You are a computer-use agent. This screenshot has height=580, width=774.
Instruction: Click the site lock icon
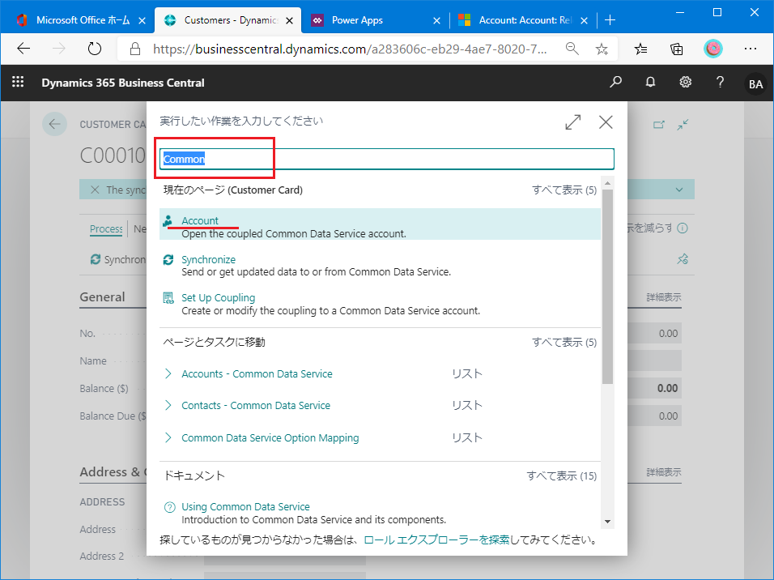pos(134,49)
